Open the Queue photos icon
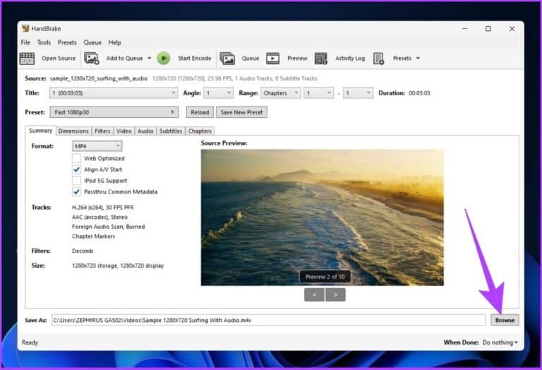This screenshot has height=370, width=542. coord(227,59)
